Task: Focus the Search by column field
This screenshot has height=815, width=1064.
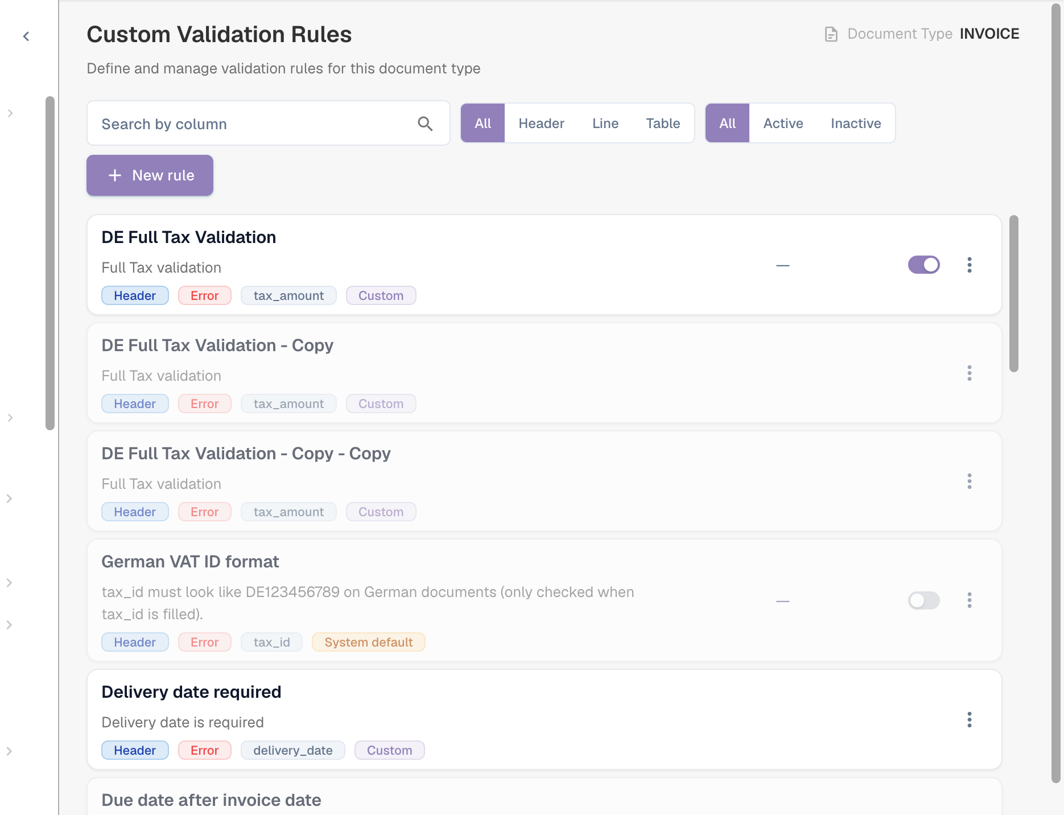Action: pos(269,123)
